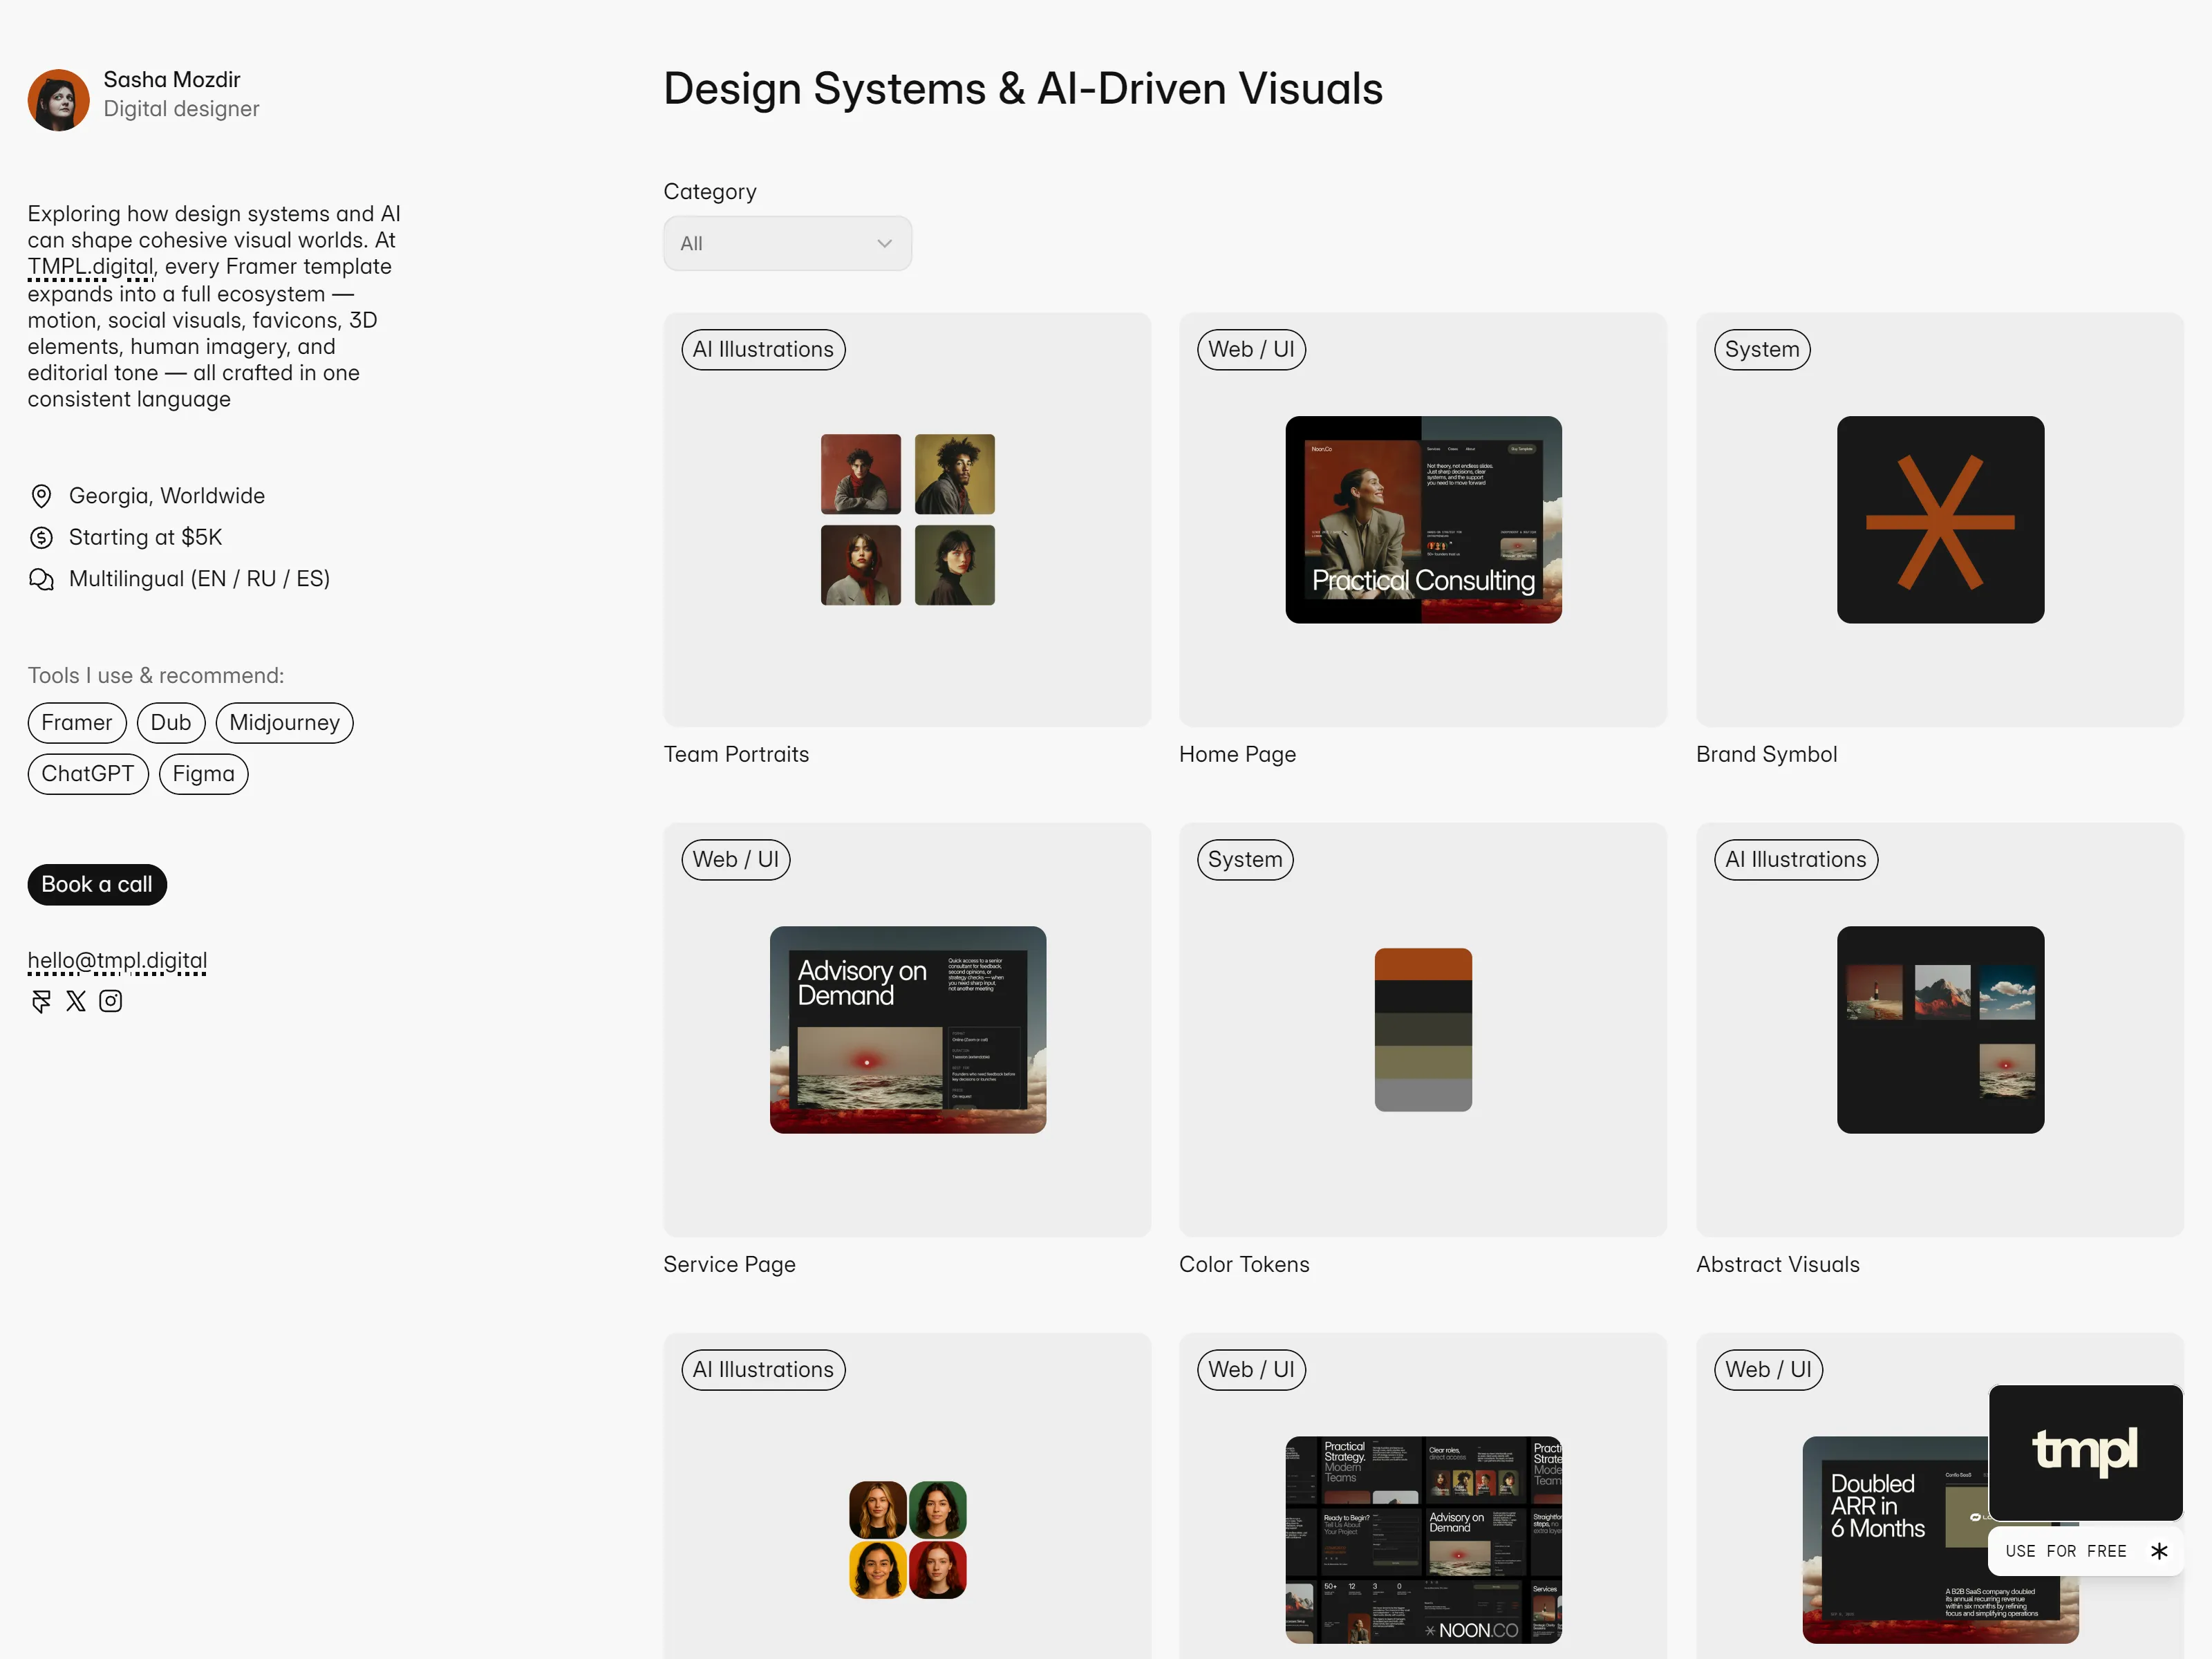Click the Framer tool tag

tap(77, 723)
